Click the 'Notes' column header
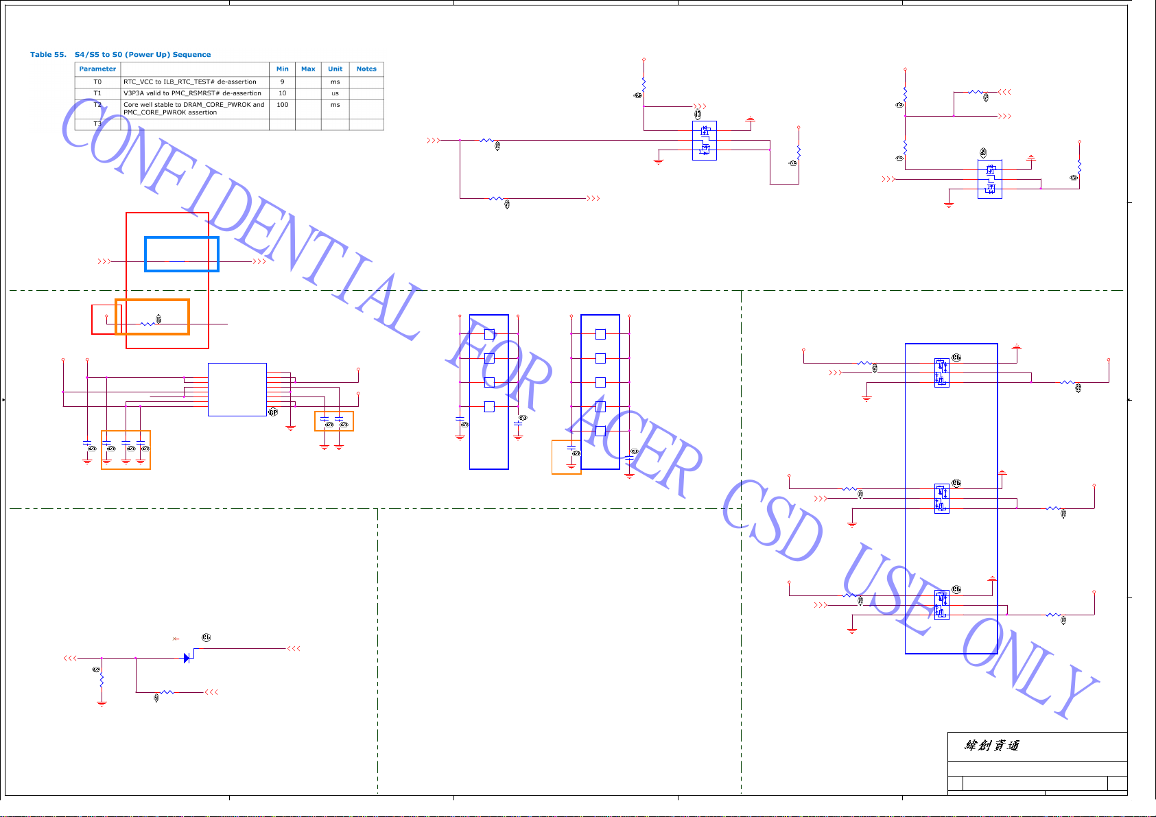The image size is (1156, 817). [x=366, y=69]
